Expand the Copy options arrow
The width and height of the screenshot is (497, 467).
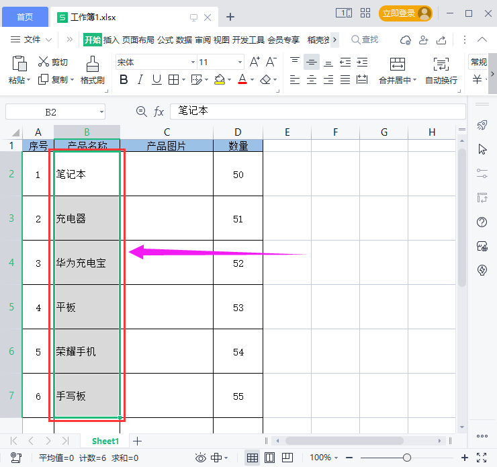coord(72,79)
